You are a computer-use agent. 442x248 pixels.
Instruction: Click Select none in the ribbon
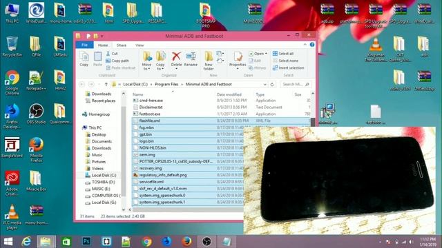[285, 61]
